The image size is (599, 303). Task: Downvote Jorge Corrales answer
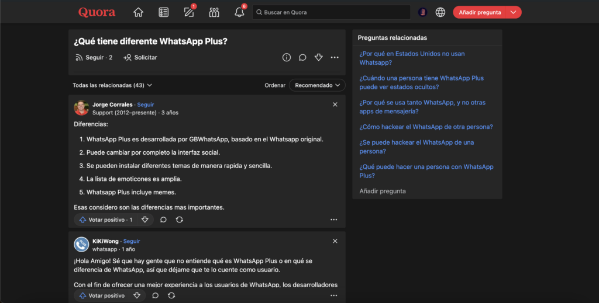coord(145,220)
